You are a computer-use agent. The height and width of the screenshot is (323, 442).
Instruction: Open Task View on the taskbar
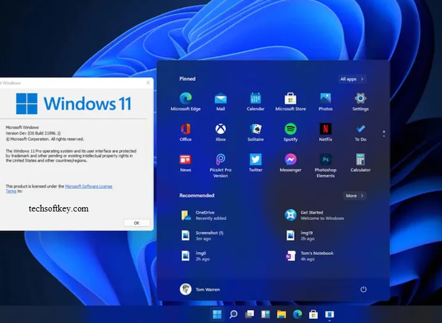click(x=249, y=314)
